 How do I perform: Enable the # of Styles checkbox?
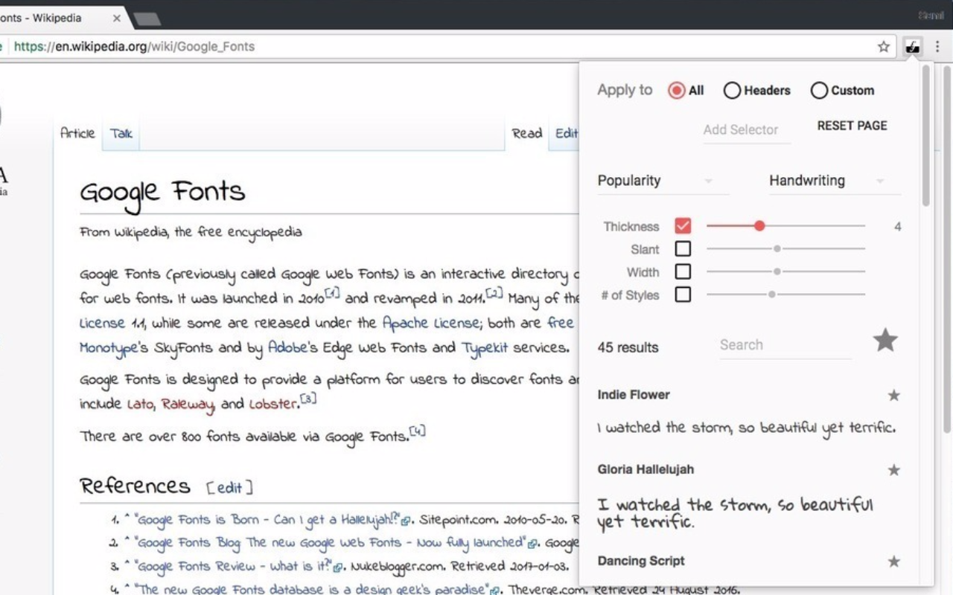tap(683, 295)
